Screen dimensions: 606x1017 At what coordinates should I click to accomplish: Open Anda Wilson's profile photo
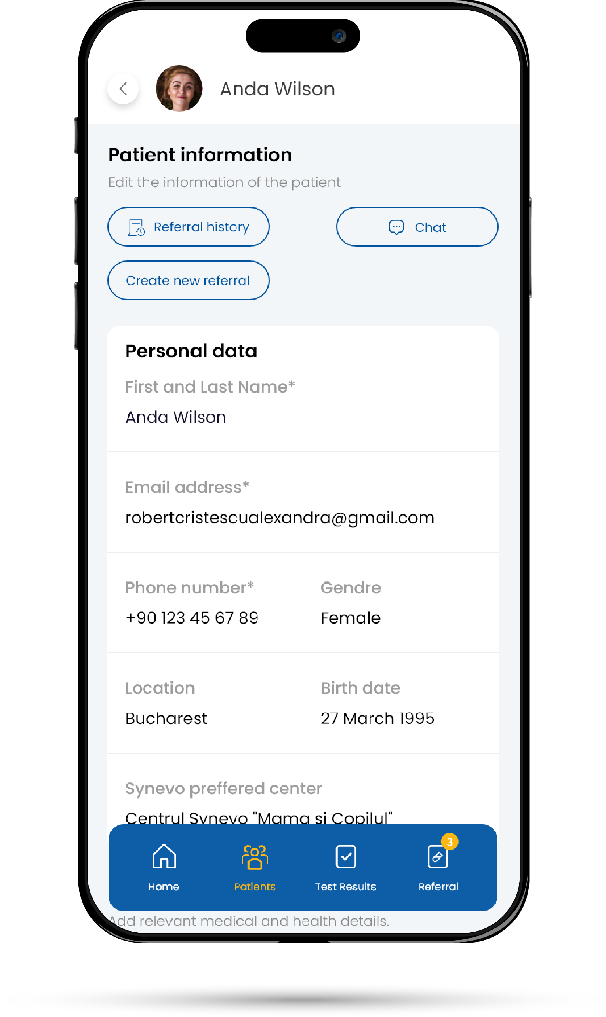tap(179, 88)
